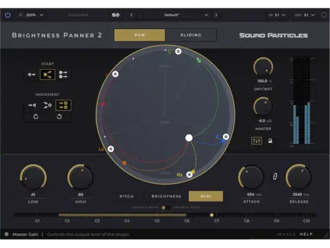Adjust the Master gain knob
Screen dimensions: 330x248
coord(263,107)
